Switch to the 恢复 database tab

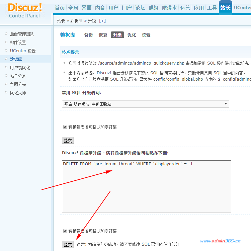point(103,35)
